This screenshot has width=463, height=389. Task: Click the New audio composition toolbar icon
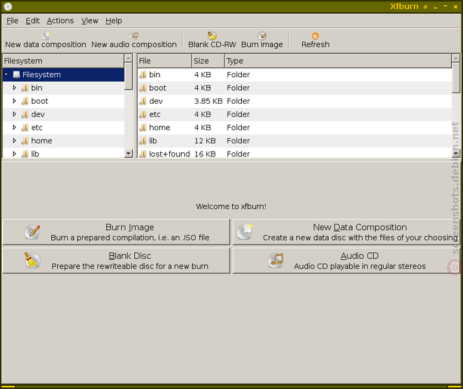[x=134, y=36]
